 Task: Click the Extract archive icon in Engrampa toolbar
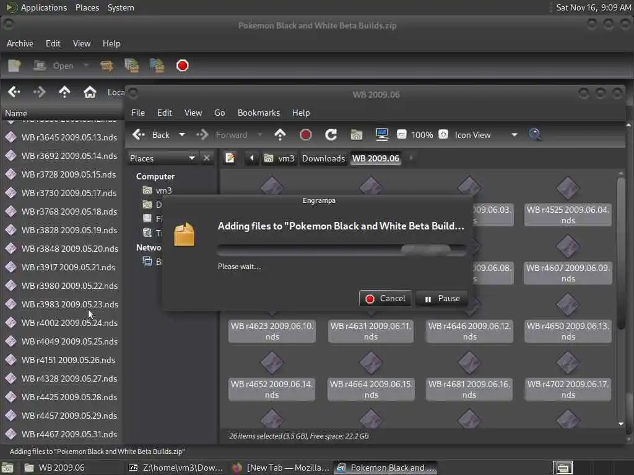click(x=106, y=66)
